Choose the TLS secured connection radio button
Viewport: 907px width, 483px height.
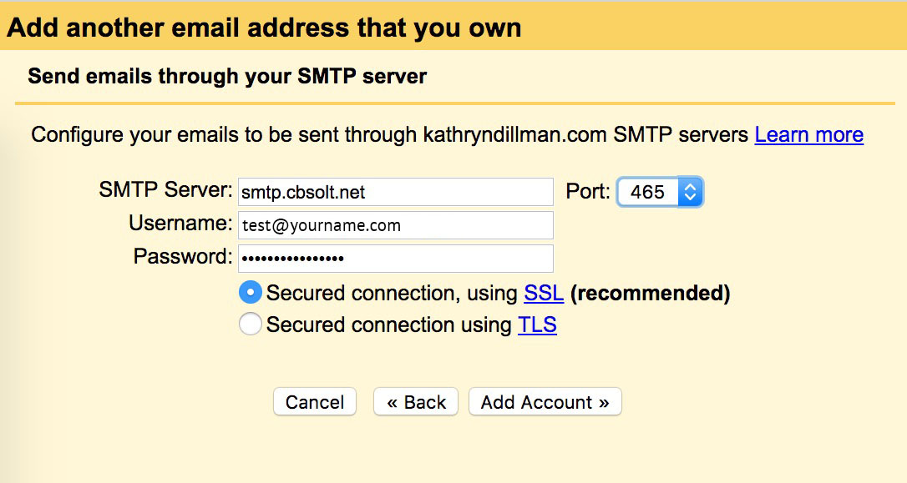251,325
